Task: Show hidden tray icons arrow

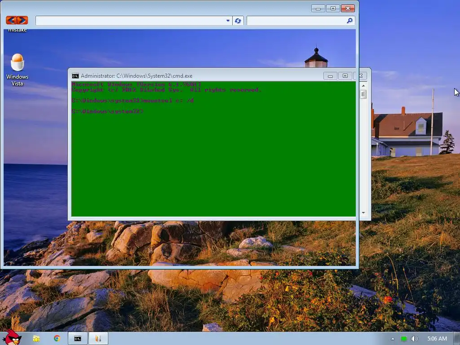Action: click(x=393, y=339)
